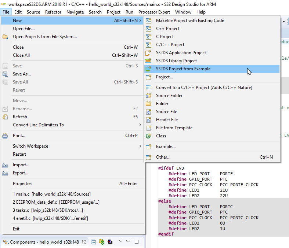Image resolution: width=289 pixels, height=248 pixels.
Task: Click the File from Template icon
Action: 149,128
